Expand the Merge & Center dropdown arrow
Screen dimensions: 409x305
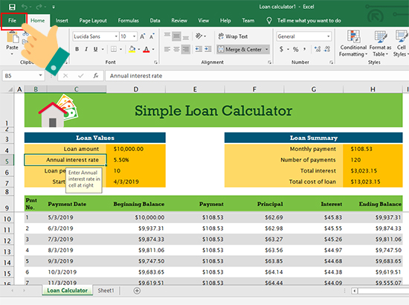266,49
